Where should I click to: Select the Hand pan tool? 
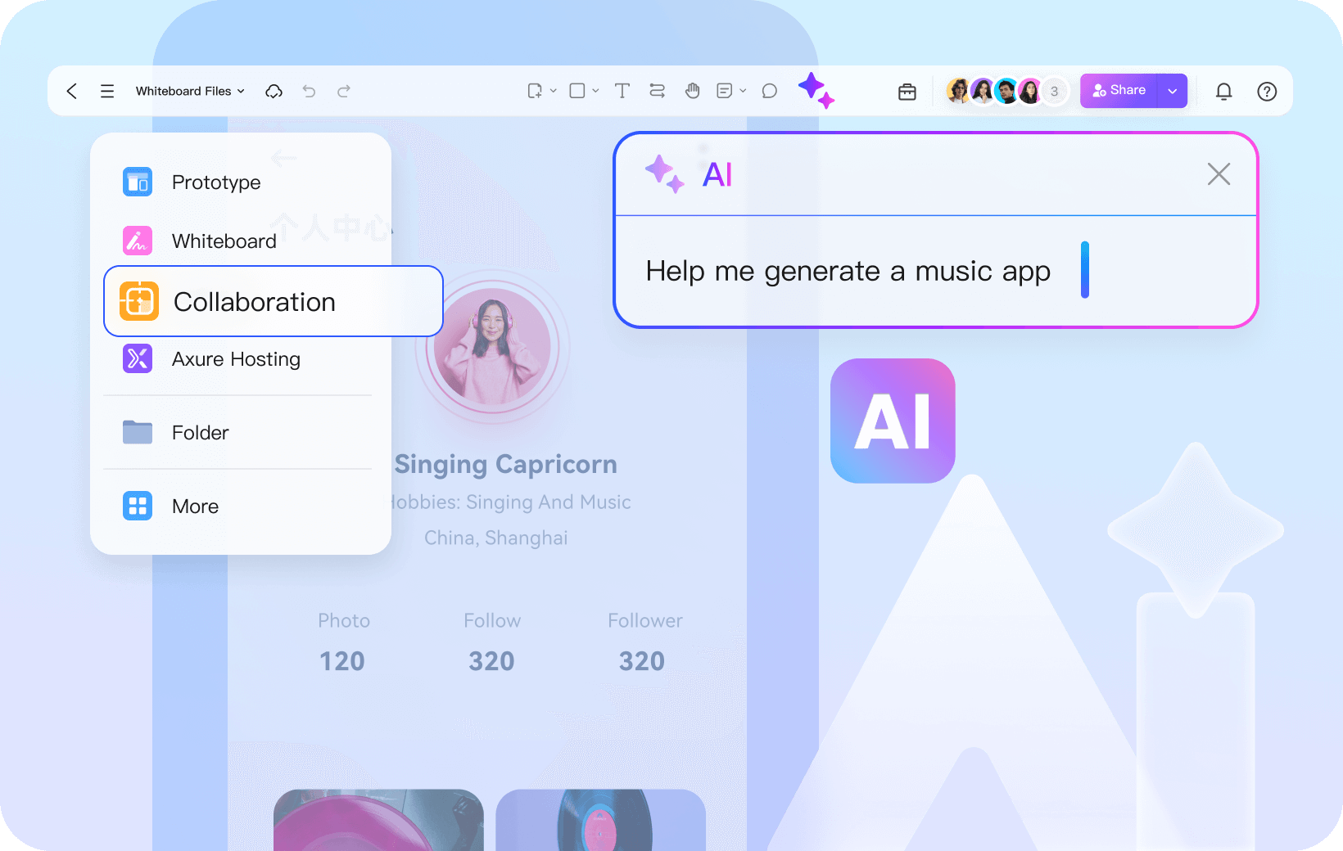[693, 91]
